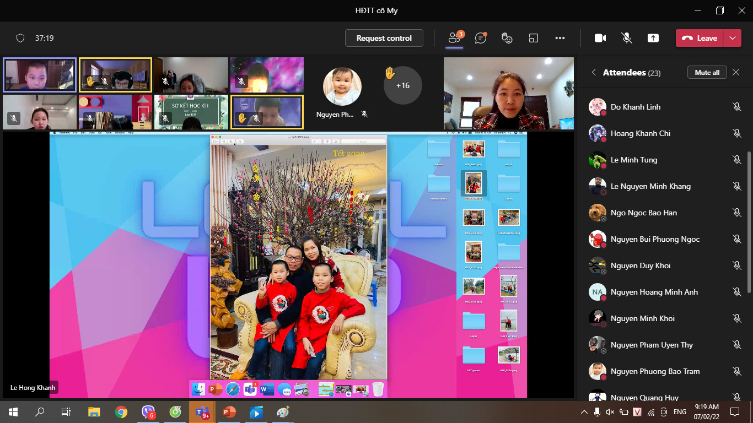The width and height of the screenshot is (753, 423).
Task: Open the meeting chat icon
Action: pos(481,38)
